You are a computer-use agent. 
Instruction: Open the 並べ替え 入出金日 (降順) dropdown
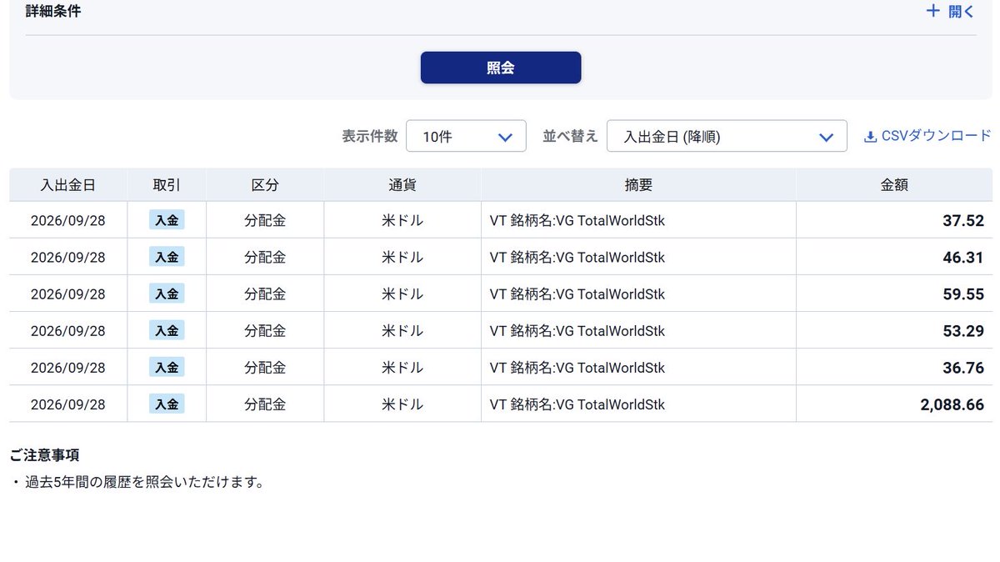(727, 136)
